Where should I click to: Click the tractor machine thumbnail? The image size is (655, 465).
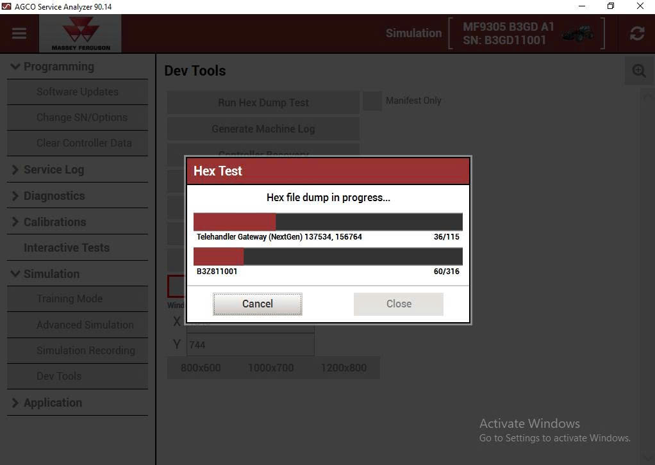578,33
